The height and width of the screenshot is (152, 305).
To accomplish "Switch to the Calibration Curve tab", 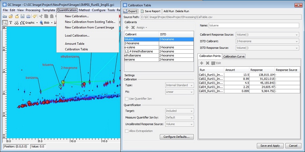I will click(x=234, y=56).
